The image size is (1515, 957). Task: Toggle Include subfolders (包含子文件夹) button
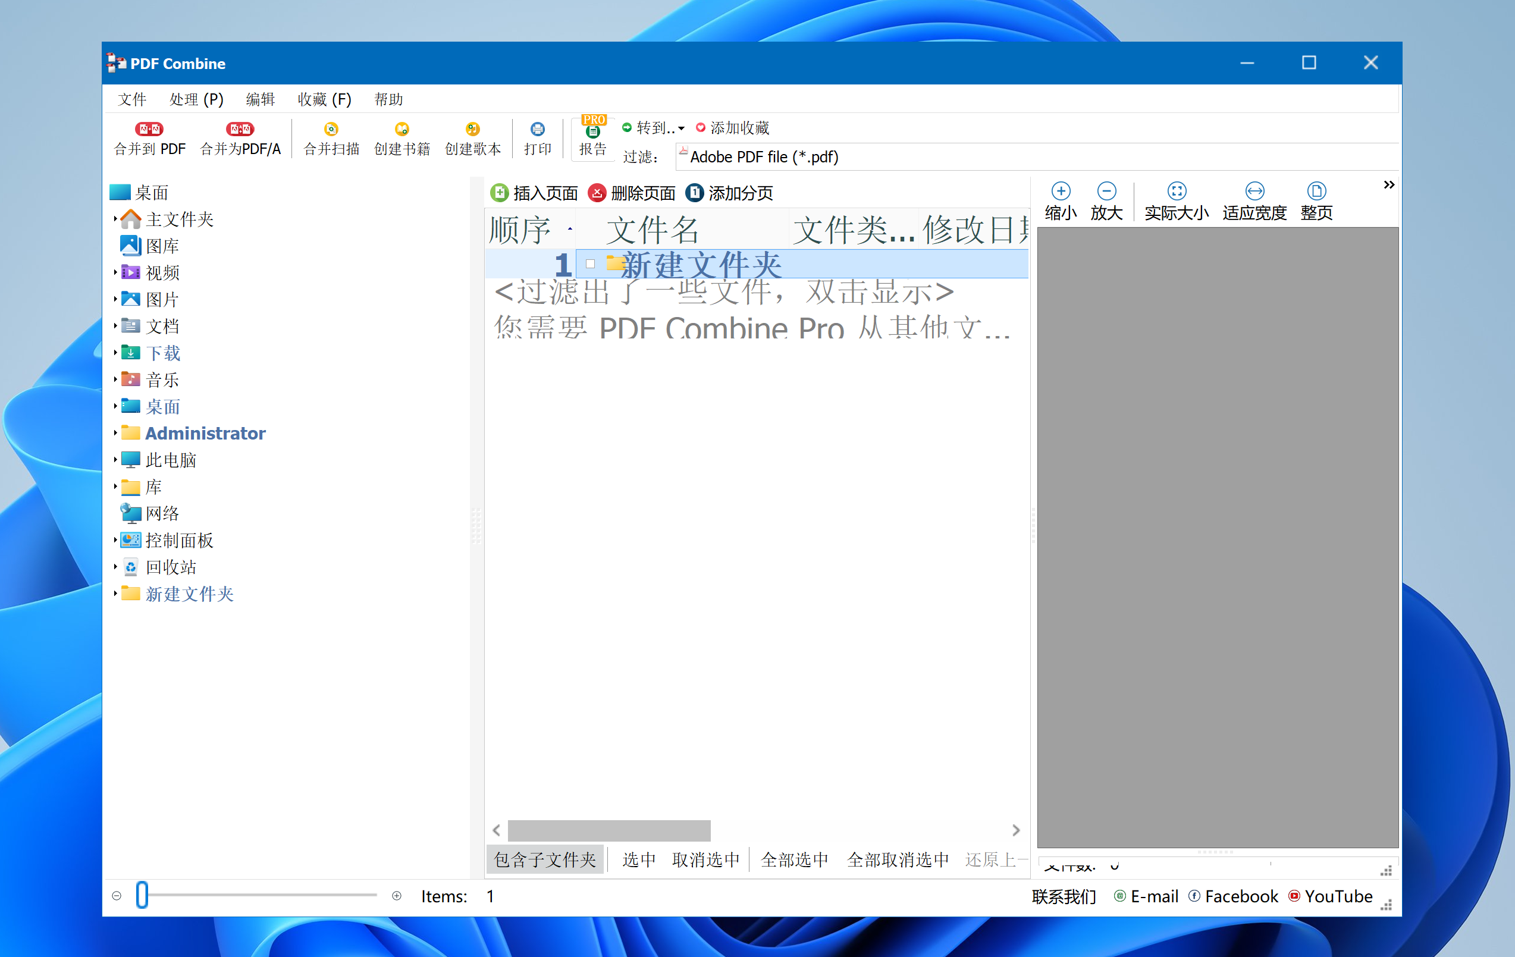pyautogui.click(x=545, y=859)
